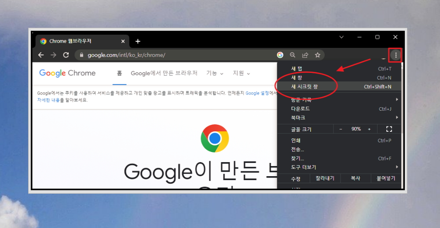Image resolution: width=440 pixels, height=228 pixels.
Task: Click 붙여넣기 in the edit row
Action: click(386, 178)
